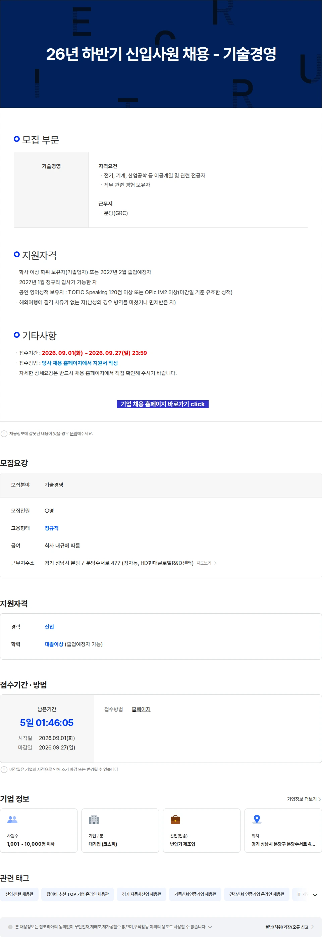Screen dimensions: 322x937
Task: Click the remaining time 5일 01:46:05
Action: pos(47,723)
